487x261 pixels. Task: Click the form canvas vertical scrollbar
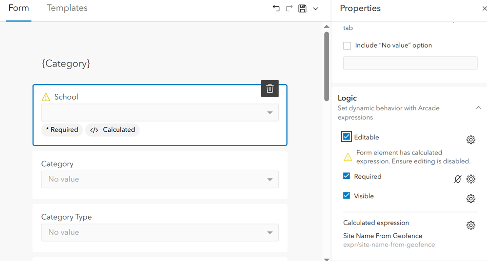point(327,66)
